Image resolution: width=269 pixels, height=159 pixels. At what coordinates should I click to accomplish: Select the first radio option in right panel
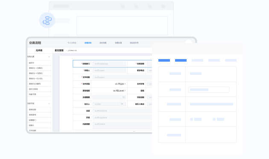191,119
